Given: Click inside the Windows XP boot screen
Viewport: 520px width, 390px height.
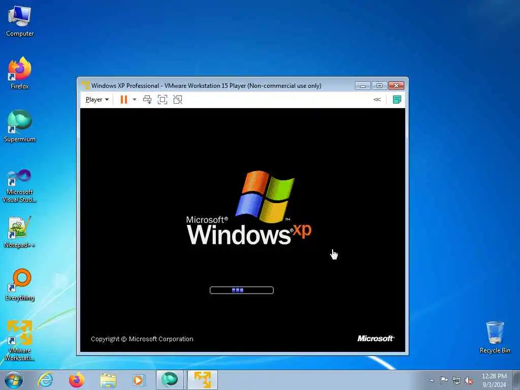Looking at the screenshot, I should point(243,230).
